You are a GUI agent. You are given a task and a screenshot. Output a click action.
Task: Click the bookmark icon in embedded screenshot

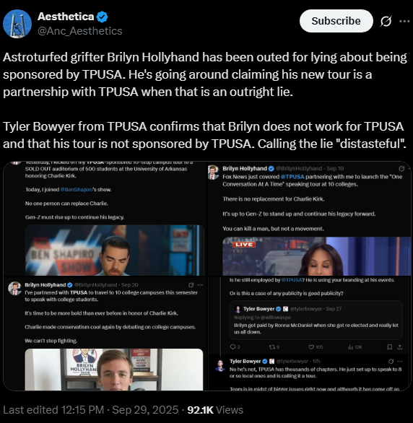[x=389, y=347]
